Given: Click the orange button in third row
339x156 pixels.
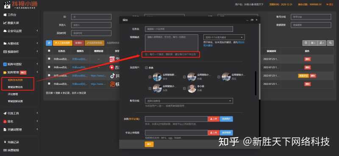Looking at the screenshot, I should click(x=303, y=76).
